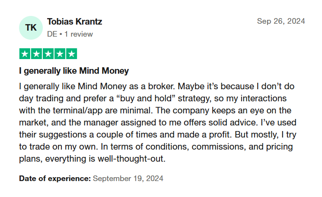This screenshot has height=197, width=322.
Task: Open the 'I generally like Mind Money' review title
Action: pos(74,71)
